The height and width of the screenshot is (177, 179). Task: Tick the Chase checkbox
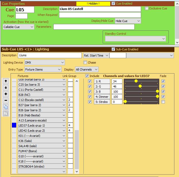[85, 63]
